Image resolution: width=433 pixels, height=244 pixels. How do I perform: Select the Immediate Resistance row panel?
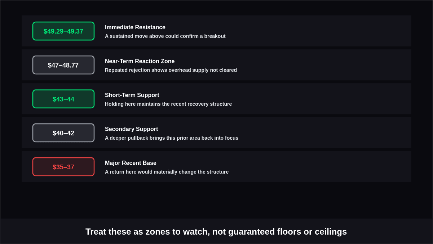click(x=216, y=31)
